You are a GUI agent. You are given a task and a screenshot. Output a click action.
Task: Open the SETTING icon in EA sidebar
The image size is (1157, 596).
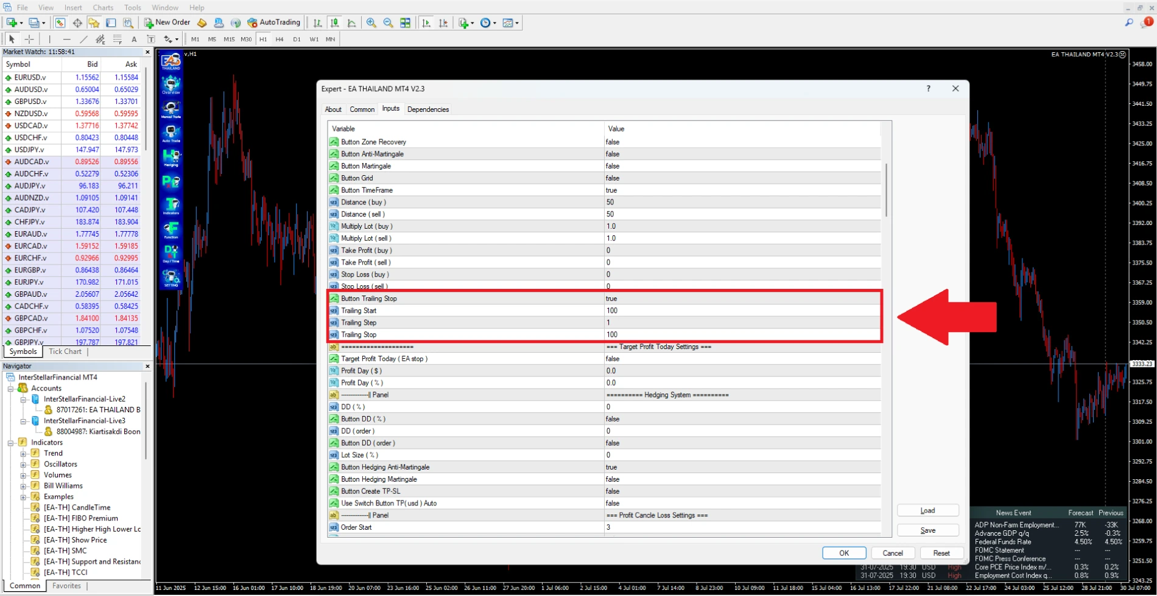pos(171,278)
